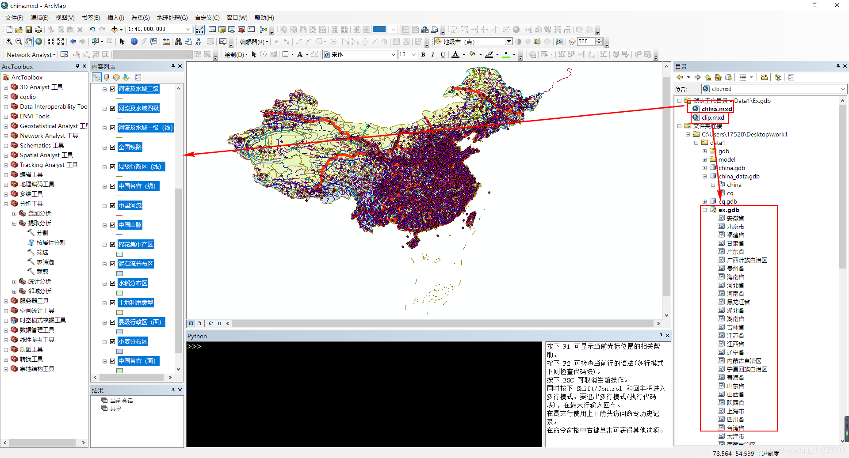
Task: Launch the ModelBuilder window
Action: (264, 30)
